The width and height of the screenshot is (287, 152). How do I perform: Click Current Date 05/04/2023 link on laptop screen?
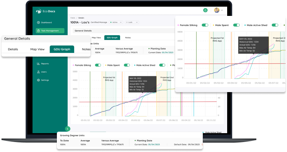coord(167,53)
